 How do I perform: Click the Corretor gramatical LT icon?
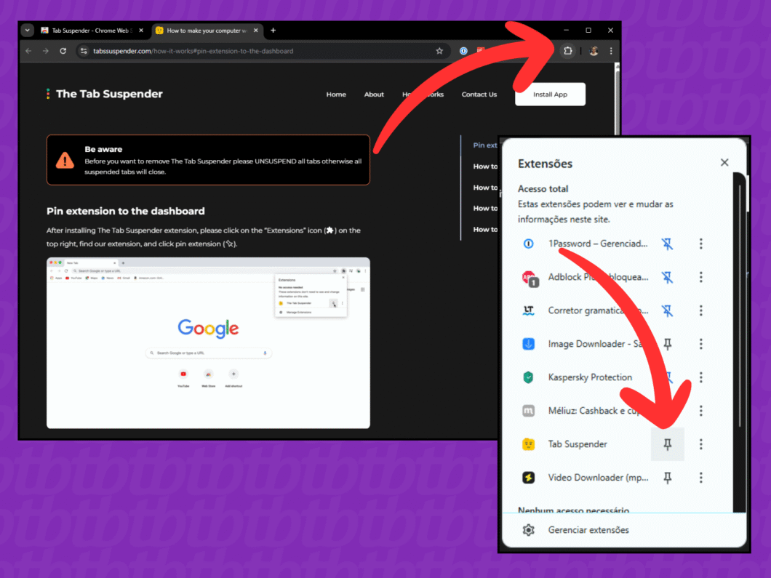point(529,310)
